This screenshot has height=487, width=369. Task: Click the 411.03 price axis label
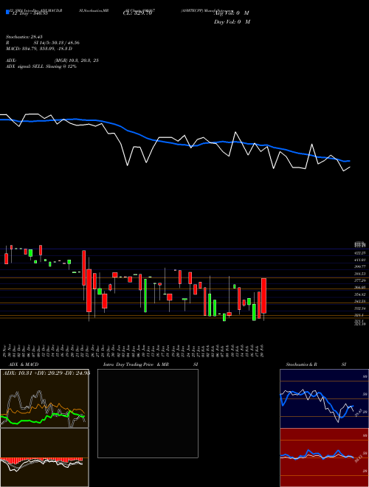[360, 260]
